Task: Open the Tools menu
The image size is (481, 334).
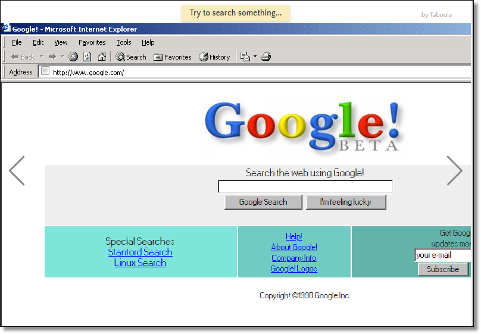Action: pos(124,42)
